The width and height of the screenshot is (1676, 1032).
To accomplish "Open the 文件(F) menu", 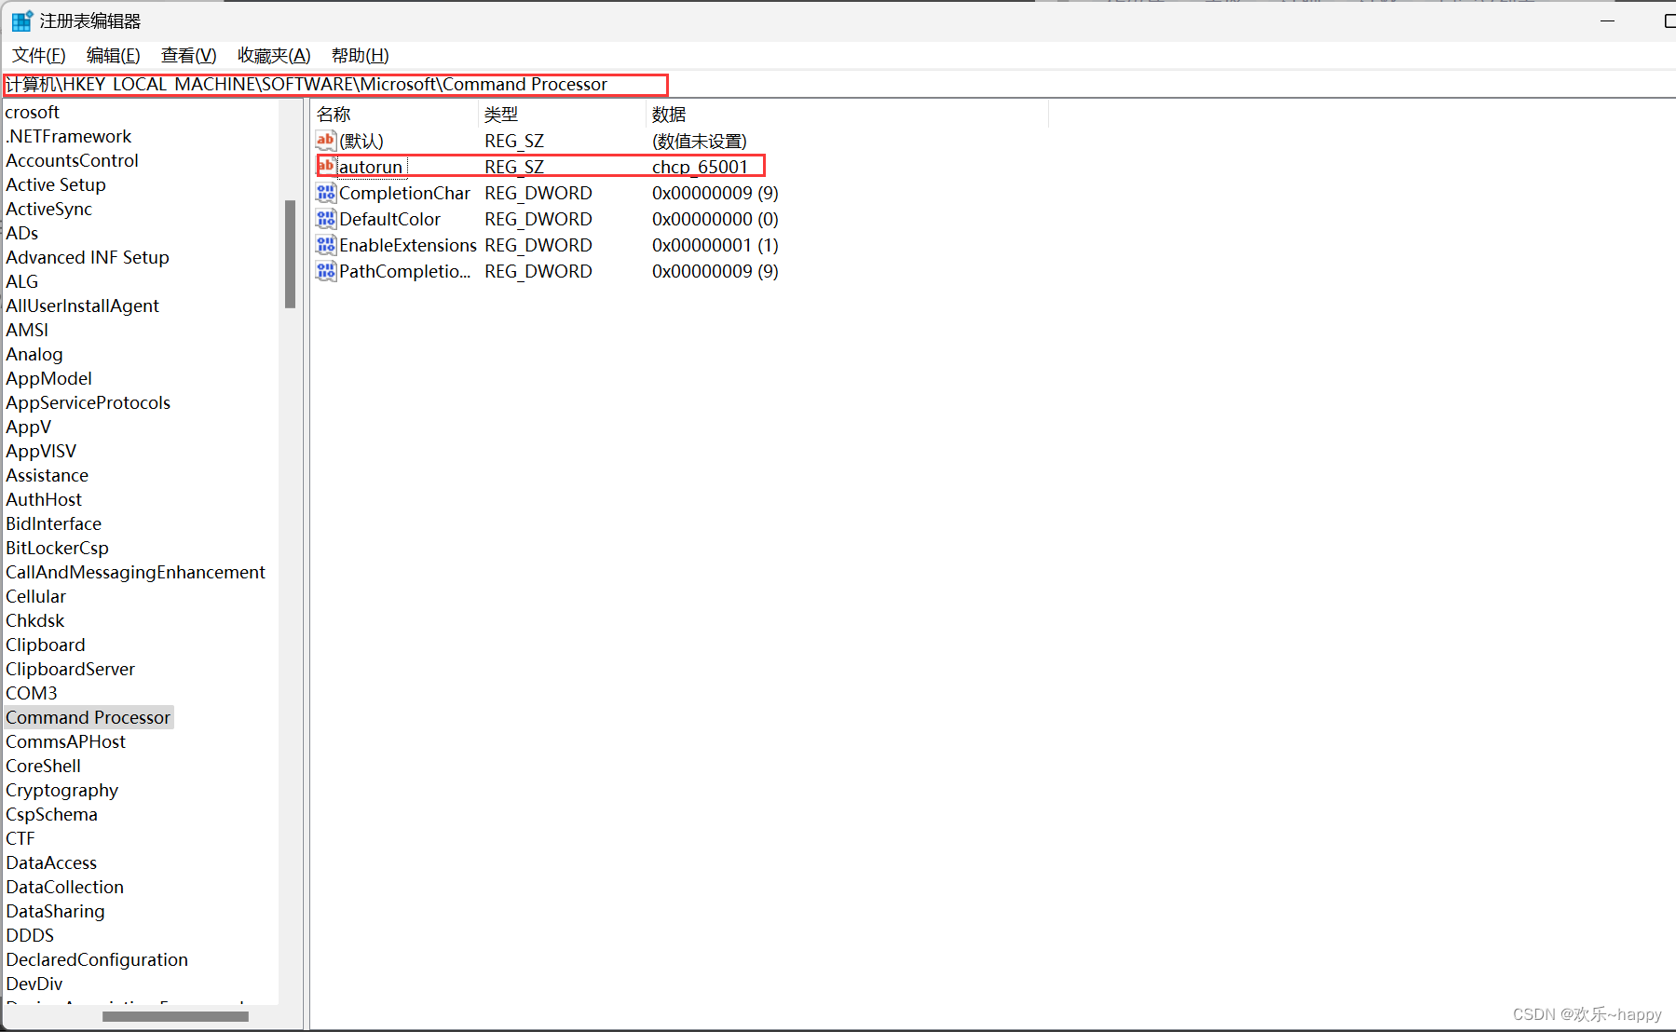I will [x=38, y=55].
